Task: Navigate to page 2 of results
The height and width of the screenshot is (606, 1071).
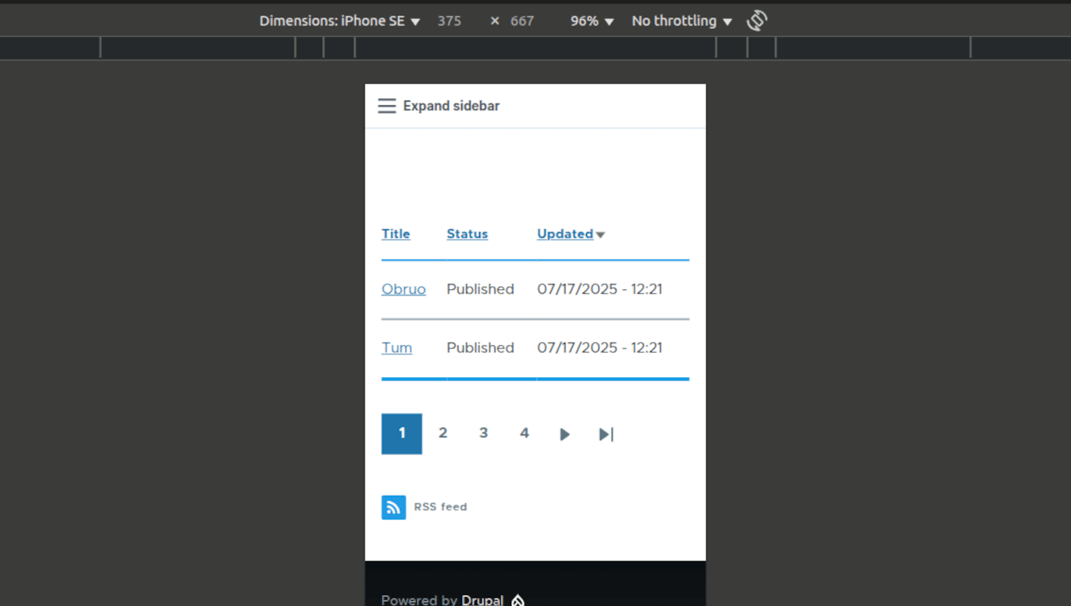Action: tap(442, 432)
